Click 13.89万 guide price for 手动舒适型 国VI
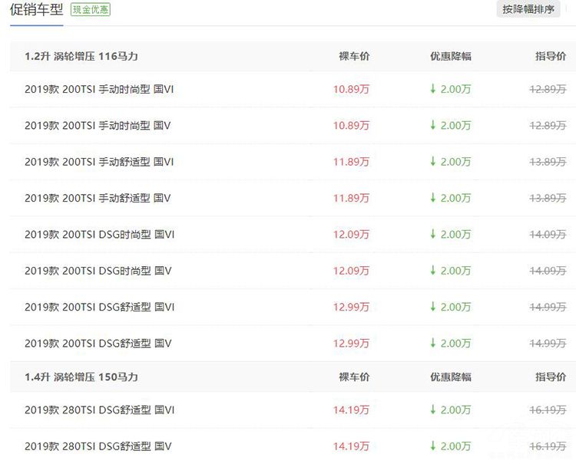The image size is (576, 464). point(548,162)
